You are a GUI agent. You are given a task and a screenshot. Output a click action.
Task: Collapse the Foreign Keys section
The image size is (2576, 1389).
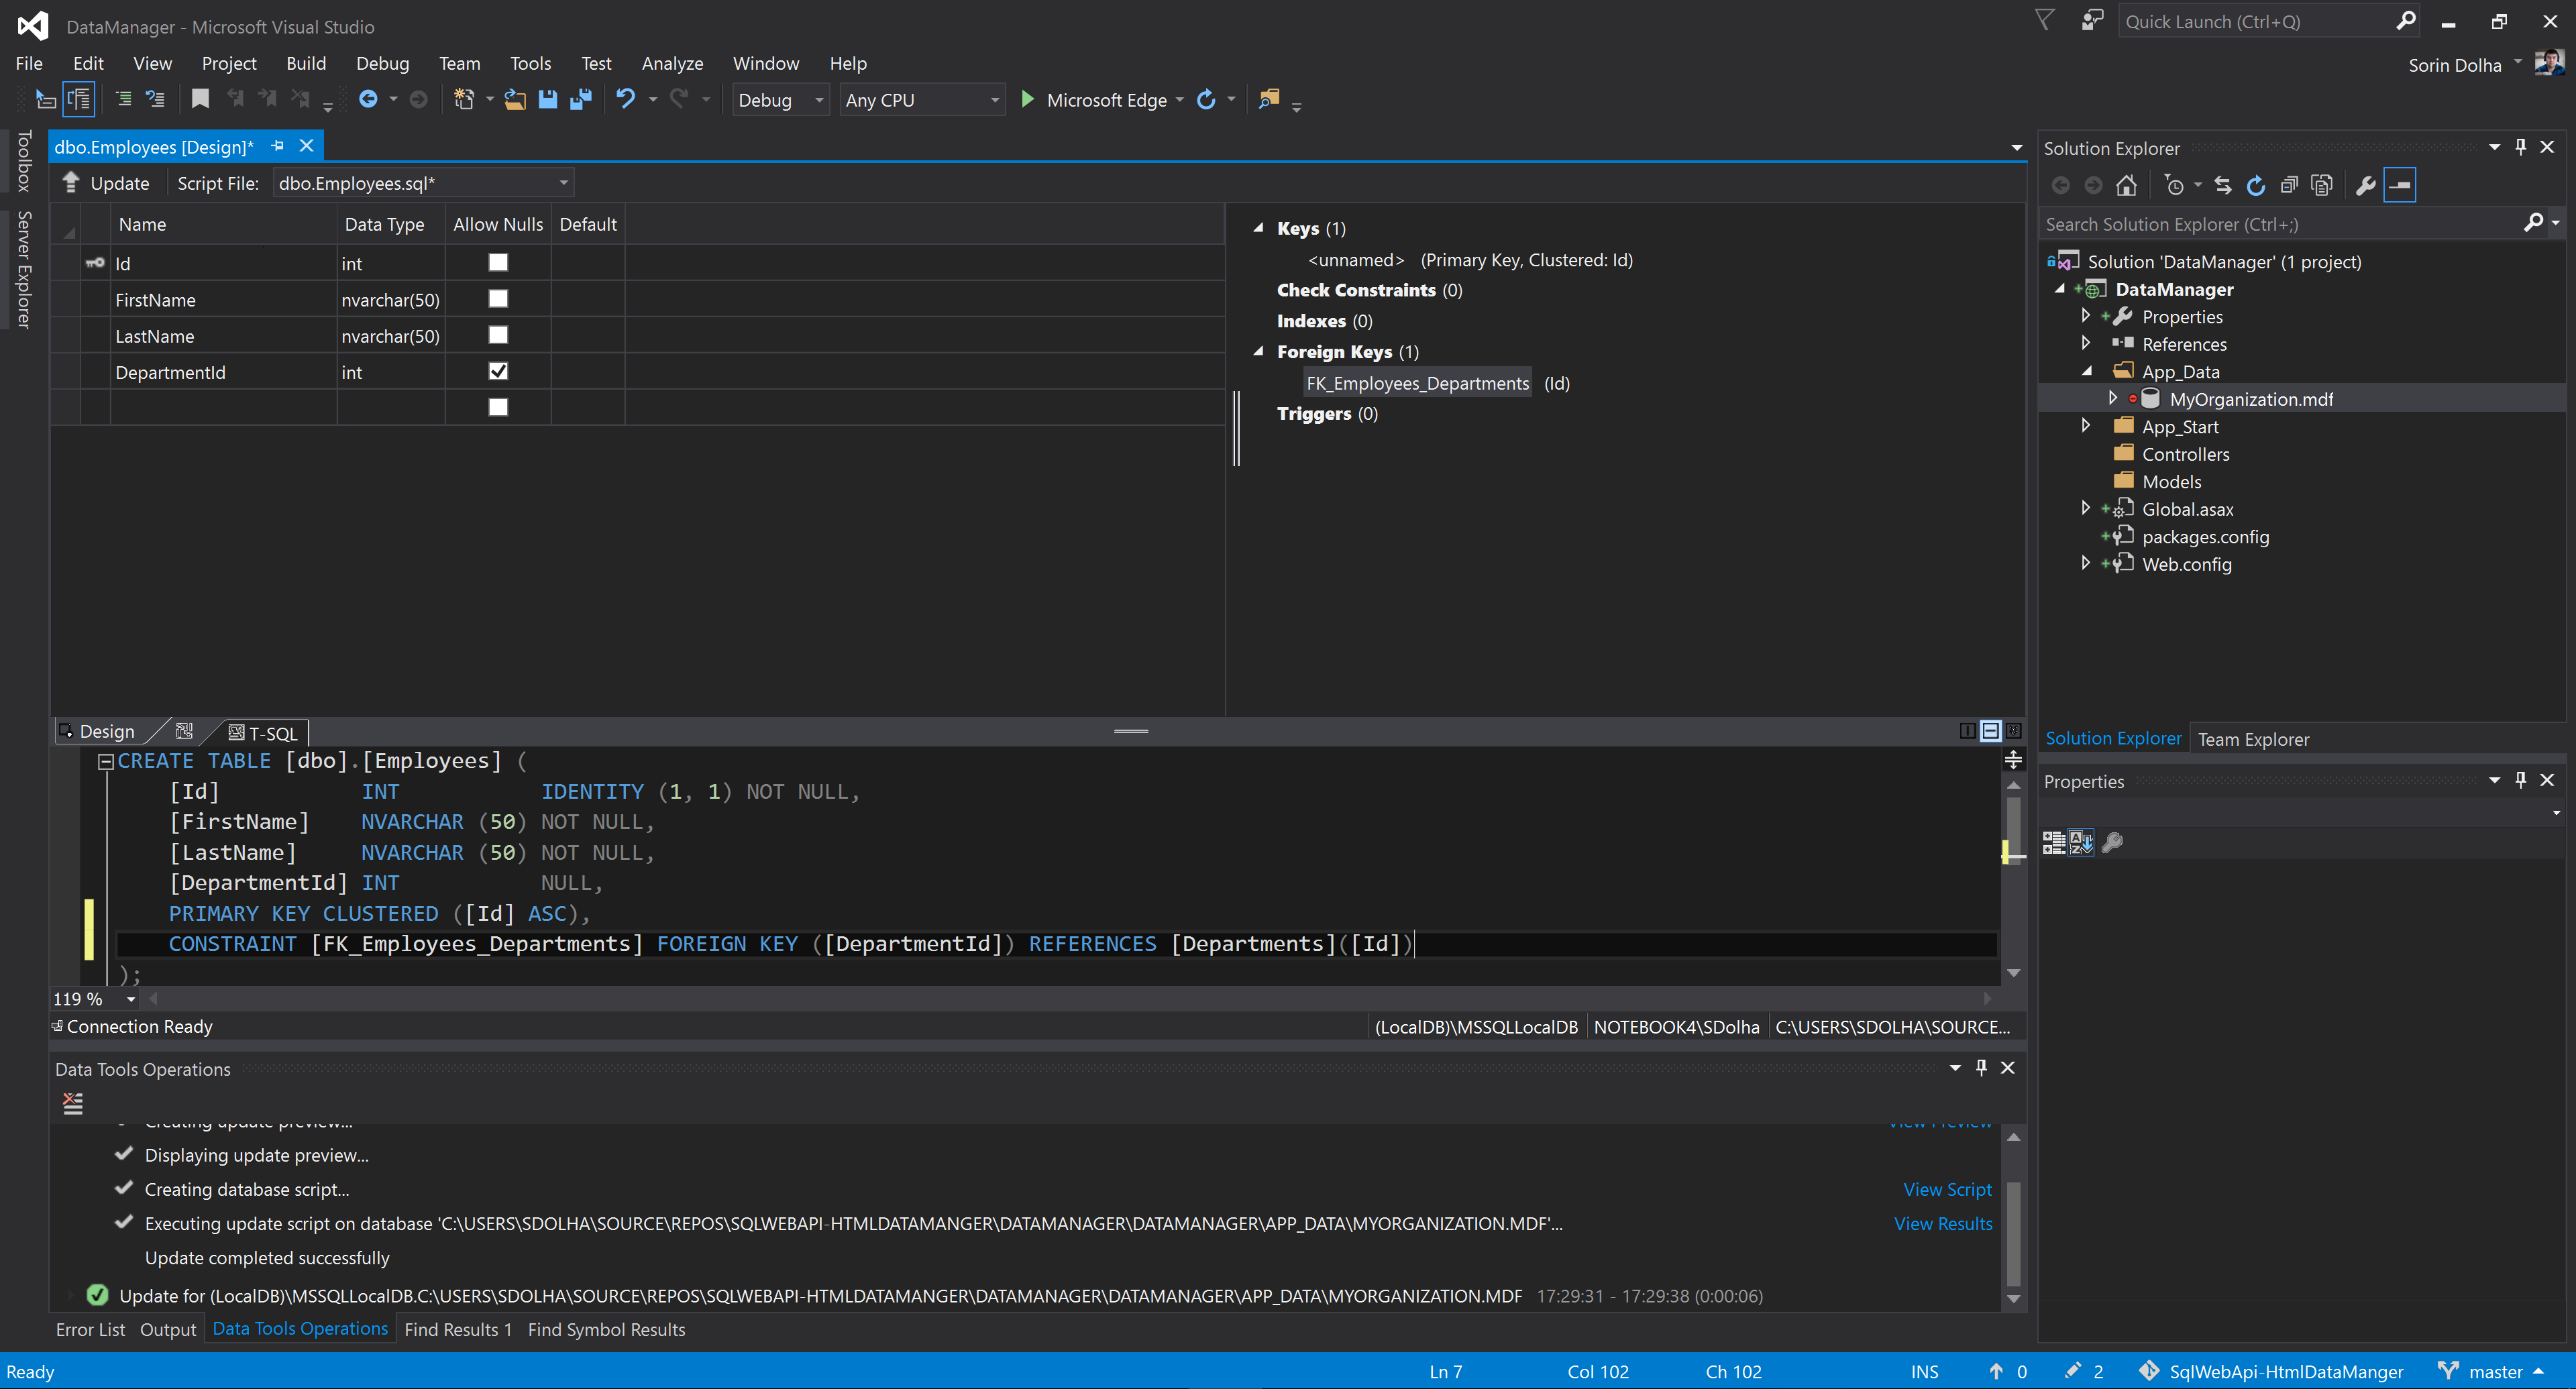click(x=1258, y=351)
